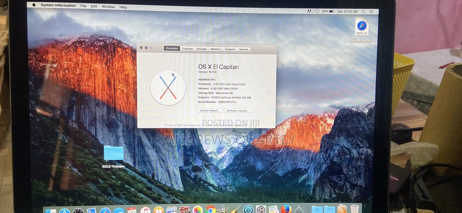Open iMovie from the Dock
This screenshot has width=462, height=213.
[223, 210]
